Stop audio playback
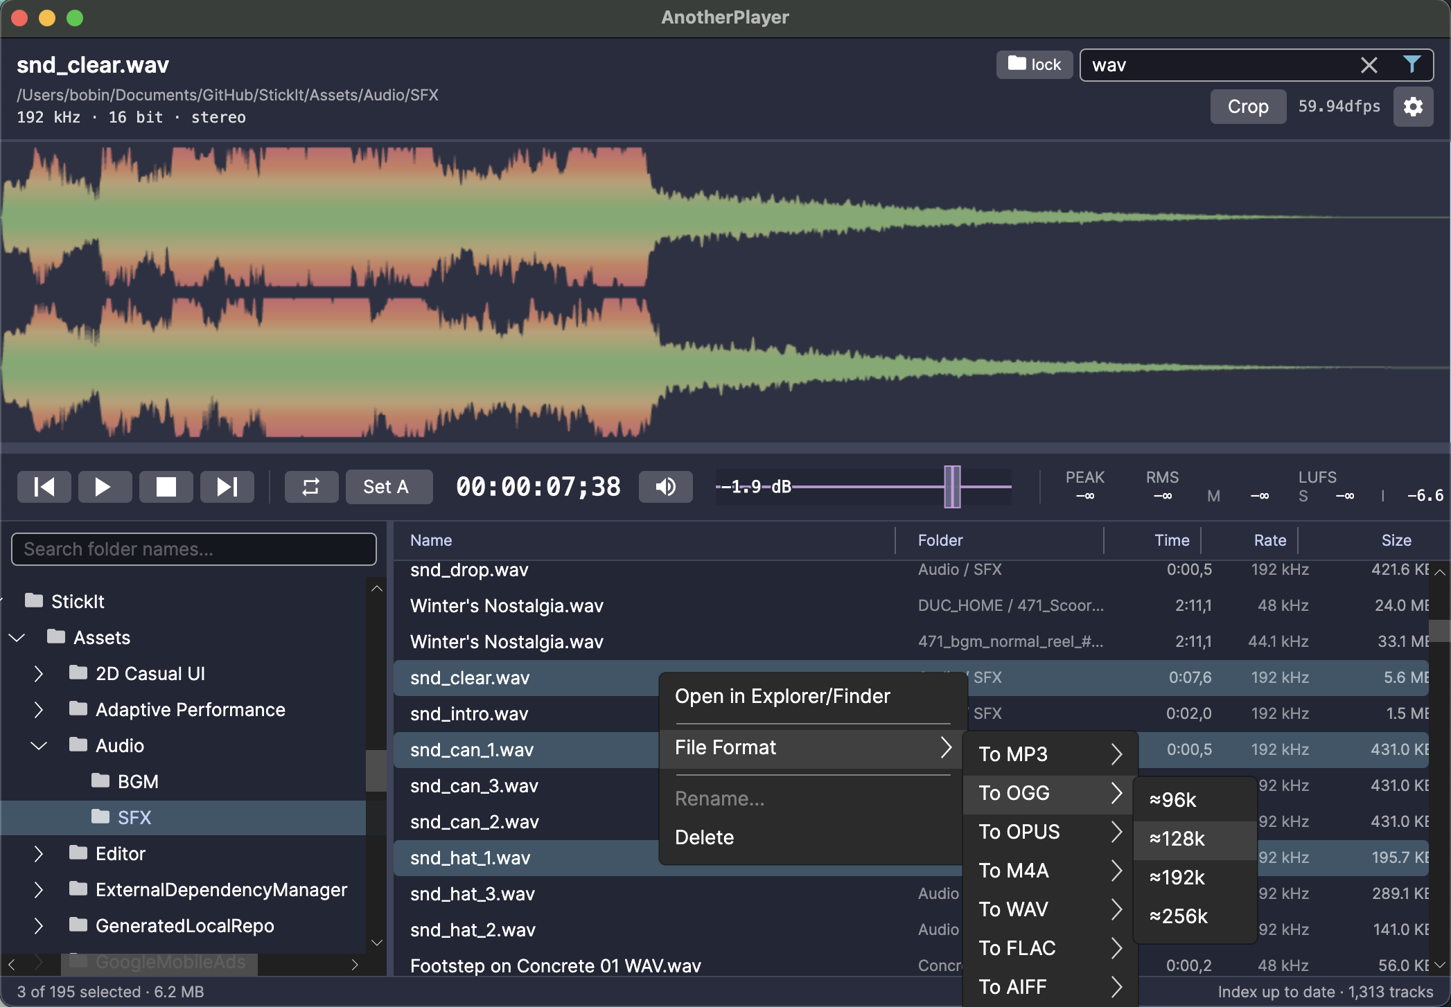The image size is (1451, 1007). coord(166,487)
